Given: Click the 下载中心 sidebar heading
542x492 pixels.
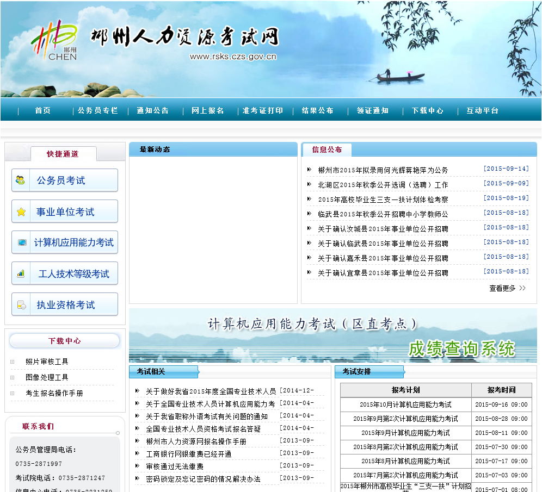Looking at the screenshot, I should click(x=65, y=341).
